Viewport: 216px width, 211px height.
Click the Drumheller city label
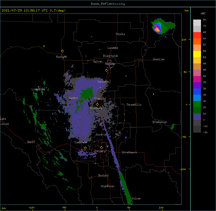[x=160, y=122]
